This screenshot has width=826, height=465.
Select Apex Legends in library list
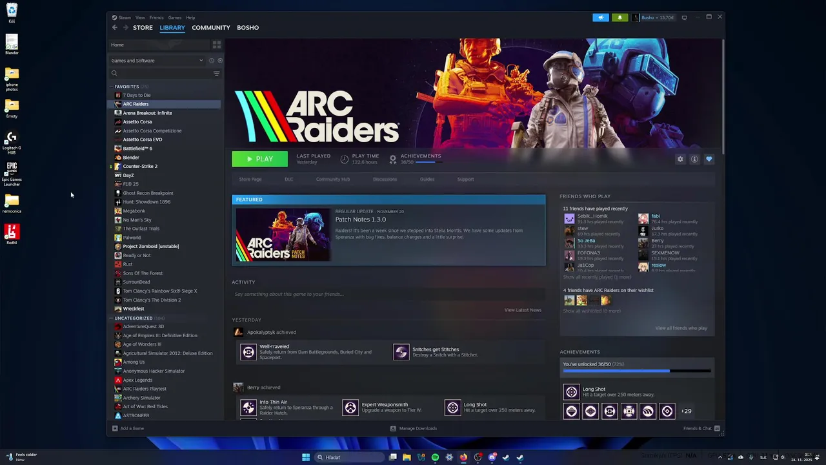pos(137,380)
